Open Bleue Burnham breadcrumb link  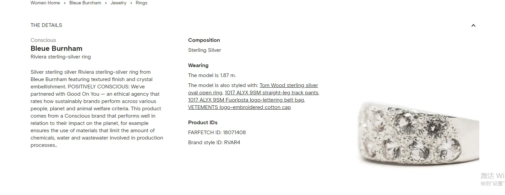(85, 3)
